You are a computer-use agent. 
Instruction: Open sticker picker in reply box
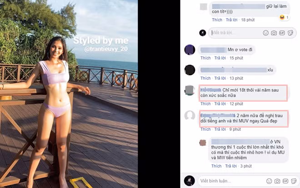290,33
